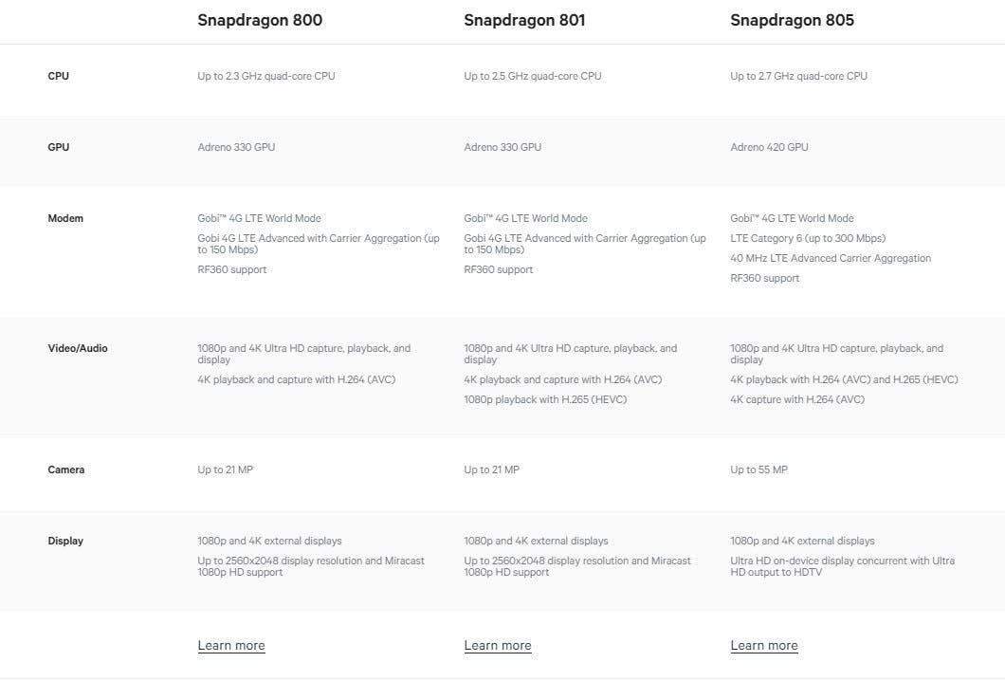Image resolution: width=1005 pixels, height=681 pixels.
Task: Select the Snapdragon 800 column heading
Action: pyautogui.click(x=260, y=21)
